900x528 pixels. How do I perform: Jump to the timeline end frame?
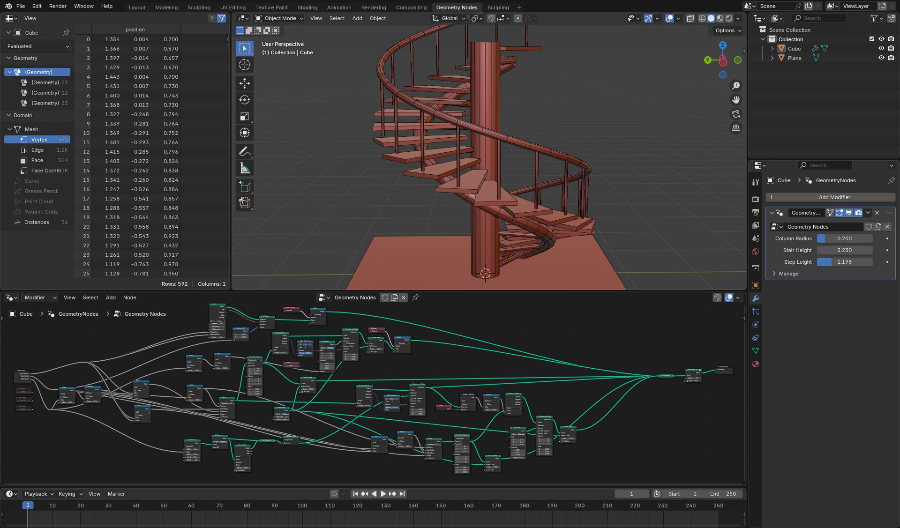402,494
